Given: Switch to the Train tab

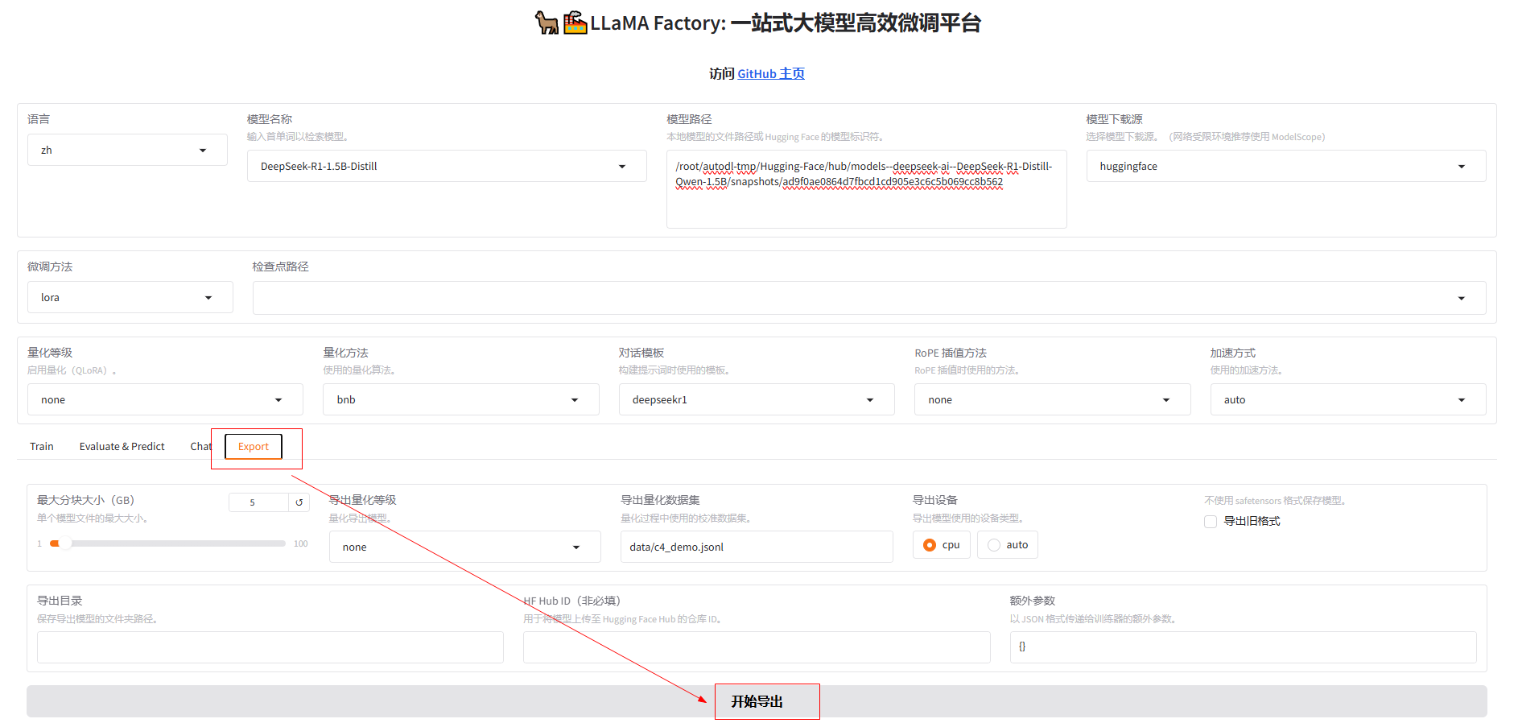Looking at the screenshot, I should (42, 446).
